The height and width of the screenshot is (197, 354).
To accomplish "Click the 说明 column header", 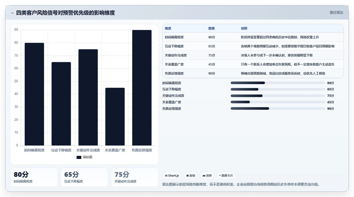I will (244, 28).
